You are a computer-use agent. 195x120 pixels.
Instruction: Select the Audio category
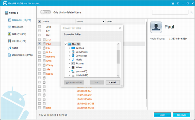point(15,48)
